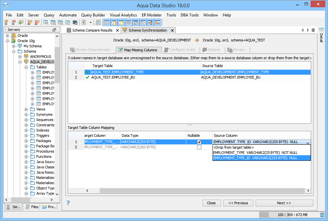Toggle Nullable checkbox in mapping row 1
The height and width of the screenshot is (221, 328).
point(199,142)
